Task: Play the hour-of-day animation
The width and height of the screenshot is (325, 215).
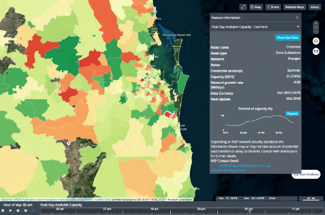Action: [10, 210]
